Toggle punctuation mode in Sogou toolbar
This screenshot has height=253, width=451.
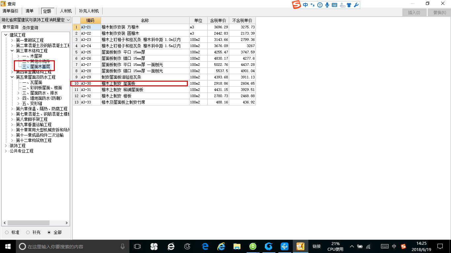(x=312, y=5)
